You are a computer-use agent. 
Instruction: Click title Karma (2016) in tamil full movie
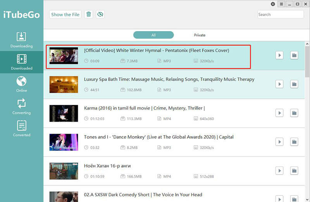144,108
